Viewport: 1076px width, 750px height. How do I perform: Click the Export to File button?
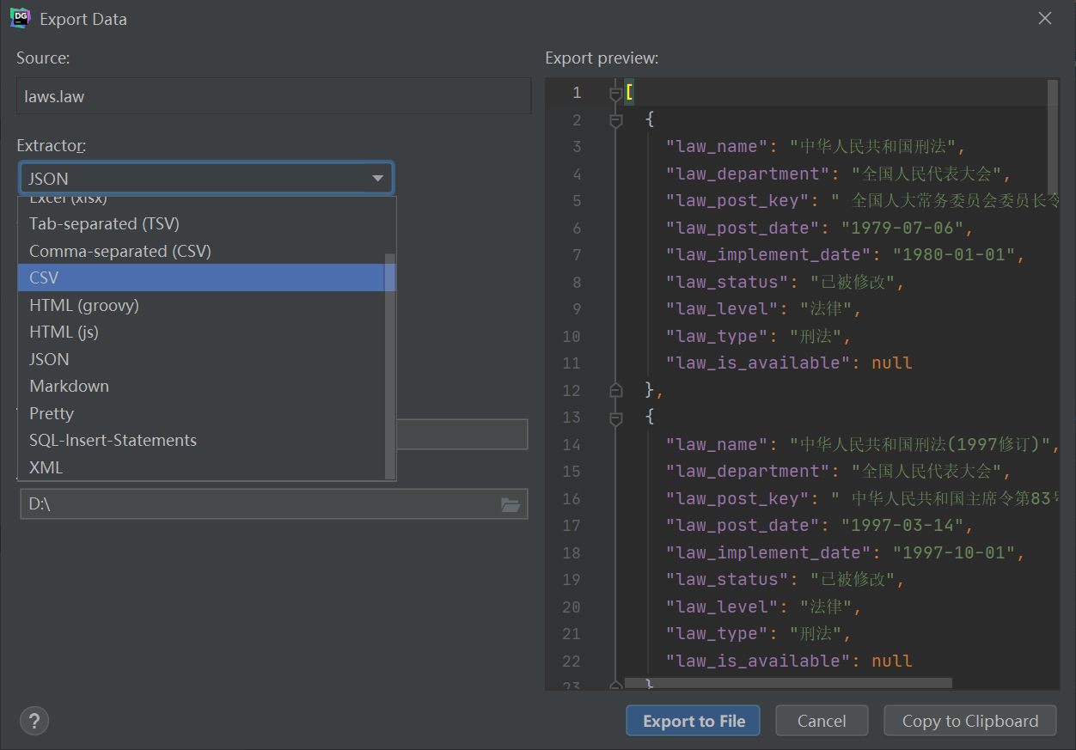tap(693, 721)
